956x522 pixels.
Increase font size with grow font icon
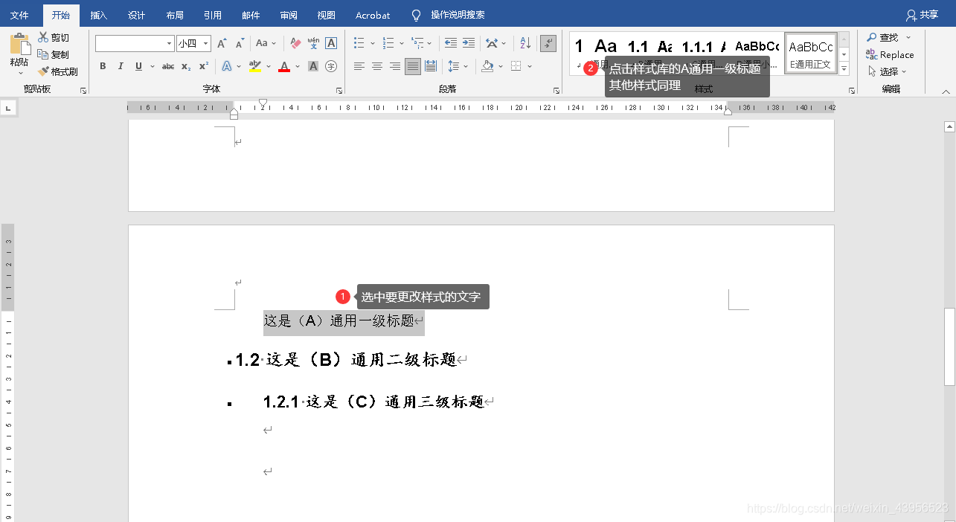pyautogui.click(x=222, y=44)
